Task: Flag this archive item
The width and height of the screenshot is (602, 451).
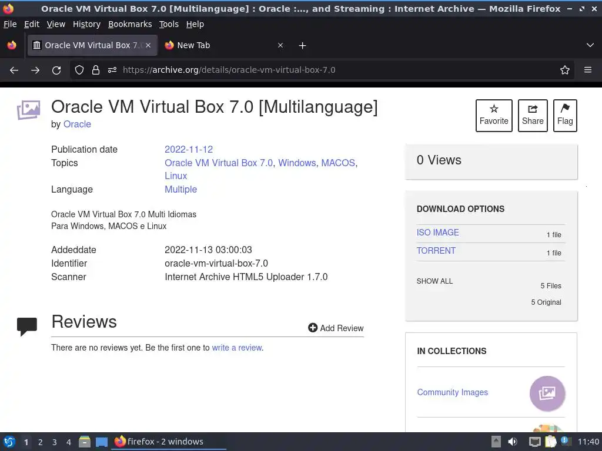Action: [x=565, y=116]
